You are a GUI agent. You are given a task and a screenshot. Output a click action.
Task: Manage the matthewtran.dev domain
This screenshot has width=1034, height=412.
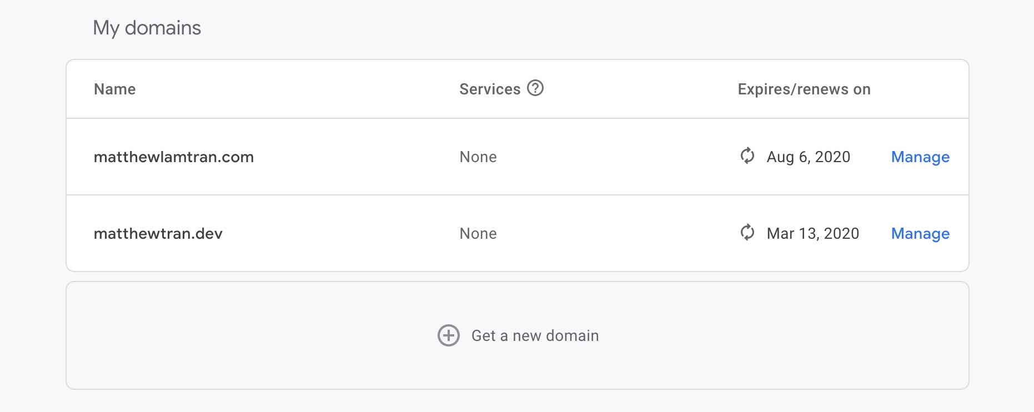click(920, 234)
